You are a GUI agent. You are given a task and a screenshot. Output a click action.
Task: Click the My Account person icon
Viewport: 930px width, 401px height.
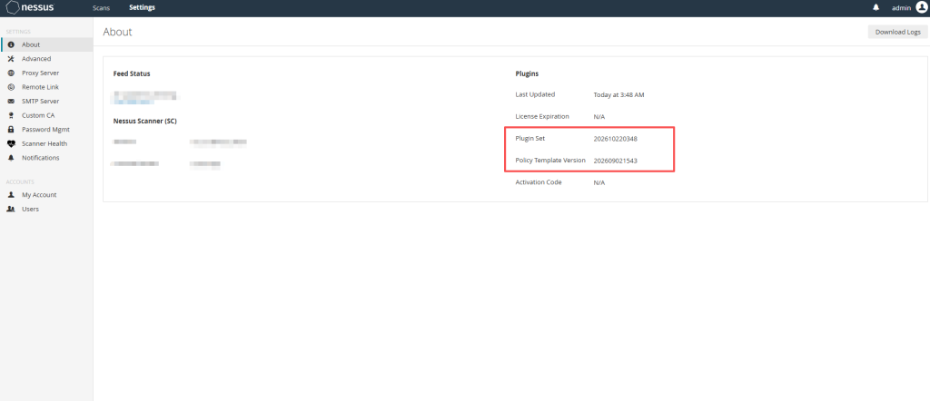[x=11, y=195]
